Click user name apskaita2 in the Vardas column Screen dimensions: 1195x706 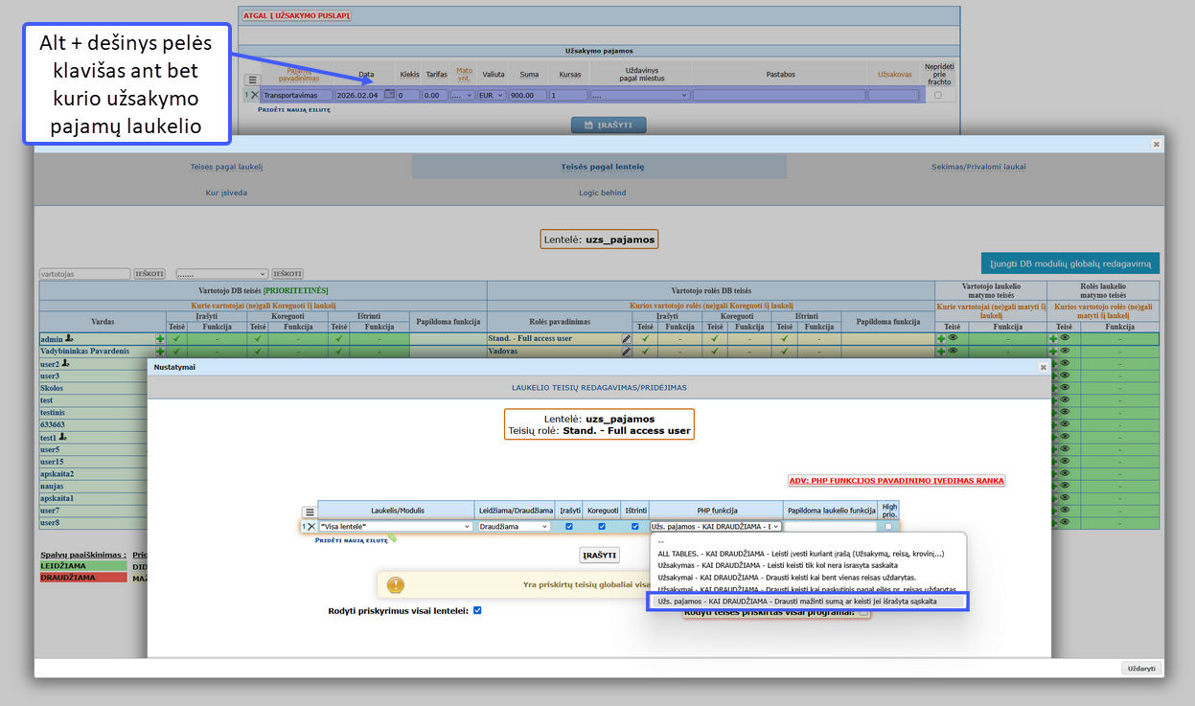tap(57, 474)
